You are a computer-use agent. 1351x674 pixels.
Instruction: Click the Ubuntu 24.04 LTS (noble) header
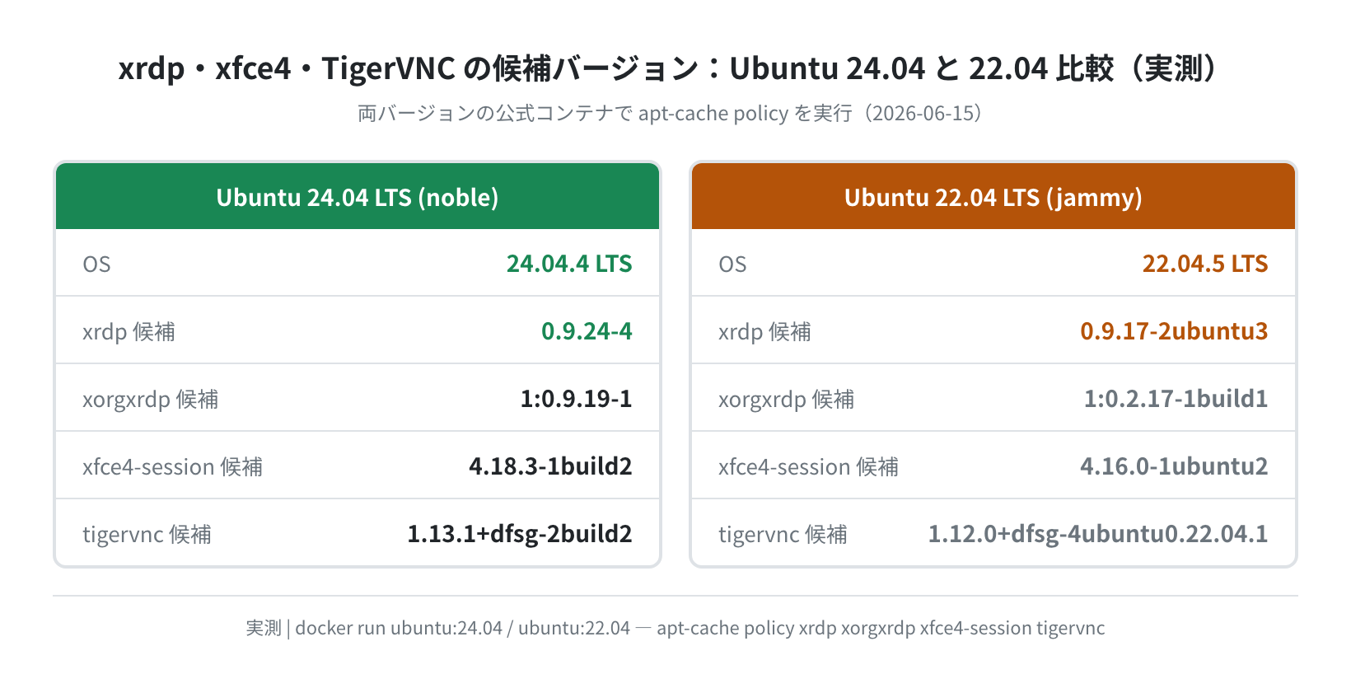pos(358,197)
